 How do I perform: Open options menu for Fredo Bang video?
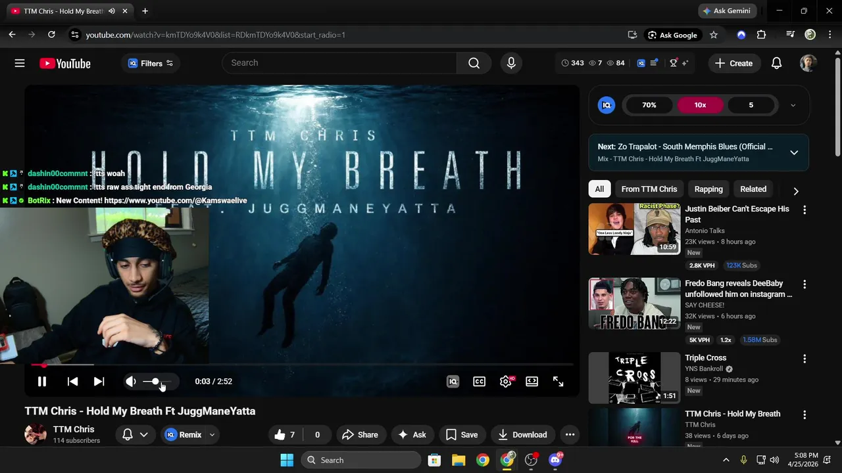click(804, 284)
